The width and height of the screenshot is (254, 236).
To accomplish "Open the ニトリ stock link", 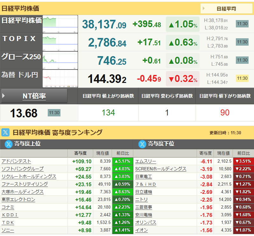I will [x=141, y=199].
